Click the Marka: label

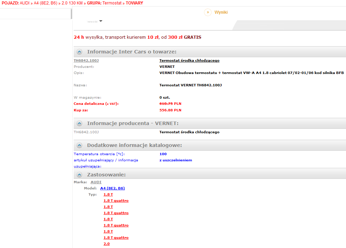point(80,182)
